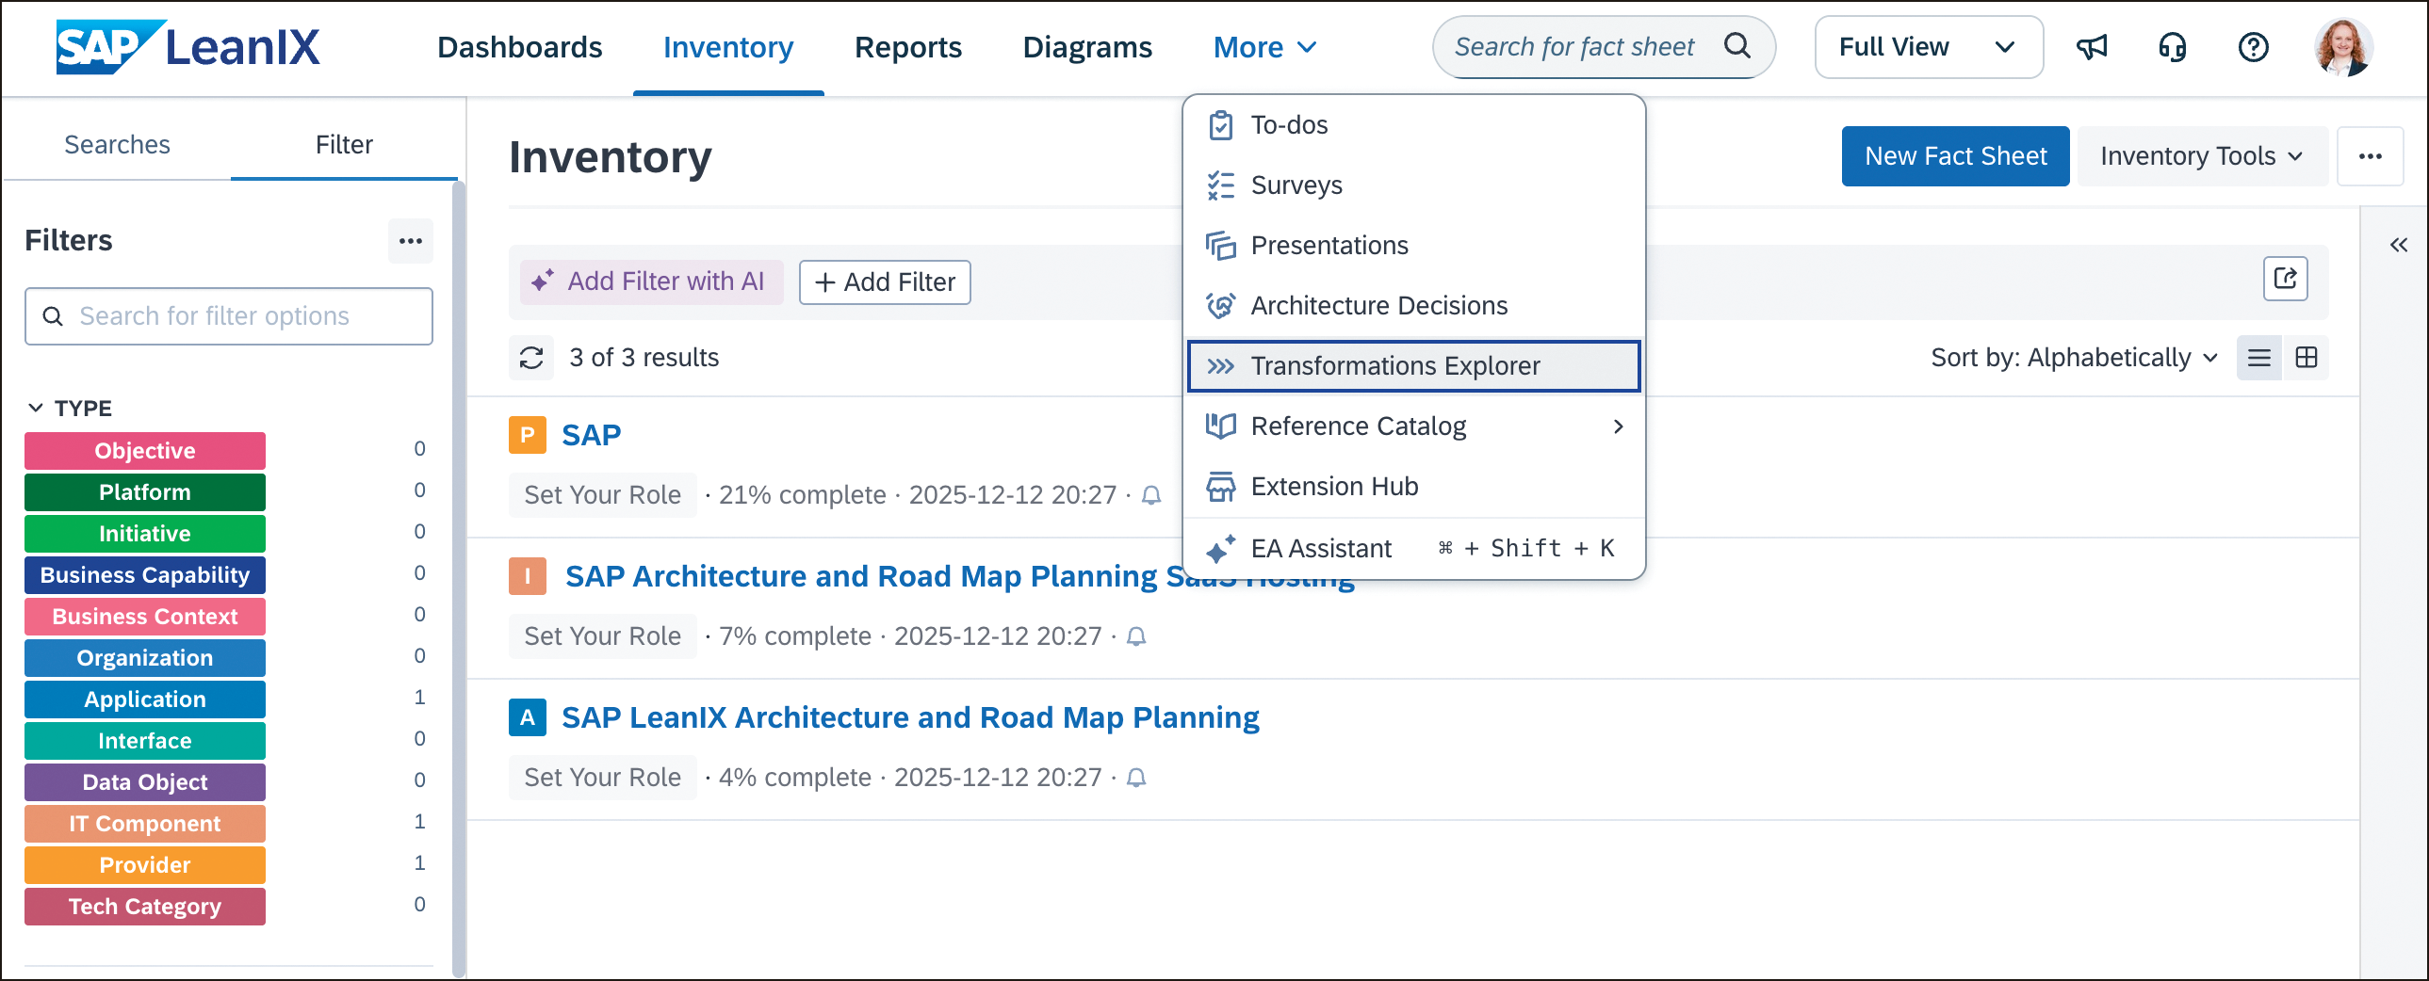Click the Application A icon in results

click(528, 718)
